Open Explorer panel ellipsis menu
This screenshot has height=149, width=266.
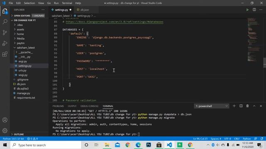43,10
